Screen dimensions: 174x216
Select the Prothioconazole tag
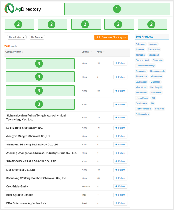(144, 109)
